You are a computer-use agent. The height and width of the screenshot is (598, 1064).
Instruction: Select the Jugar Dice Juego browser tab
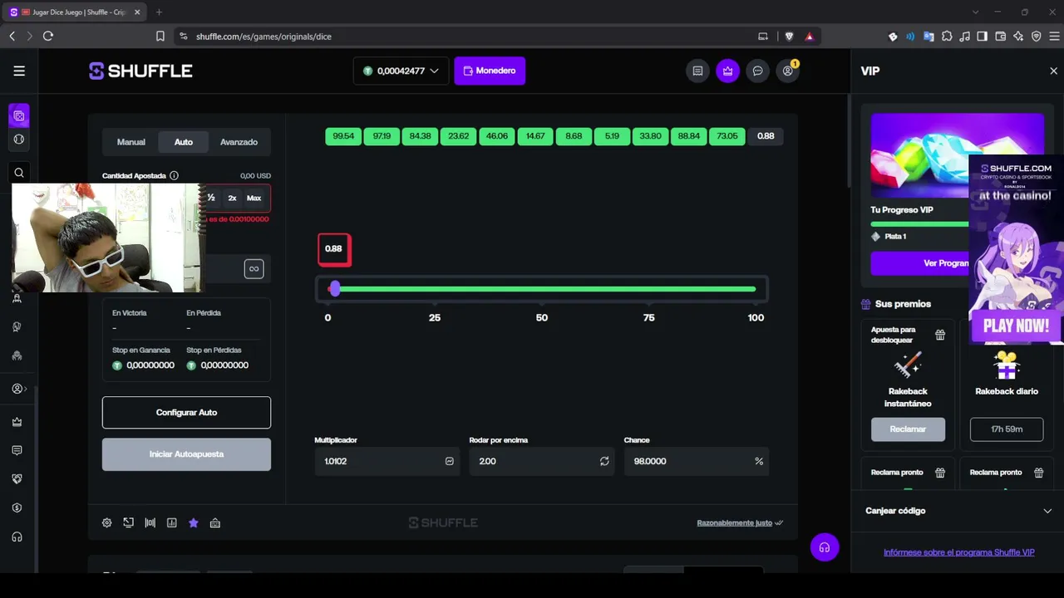(76, 12)
